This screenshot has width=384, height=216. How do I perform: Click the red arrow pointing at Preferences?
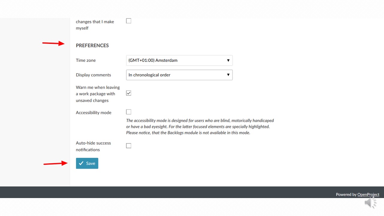tap(53, 43)
